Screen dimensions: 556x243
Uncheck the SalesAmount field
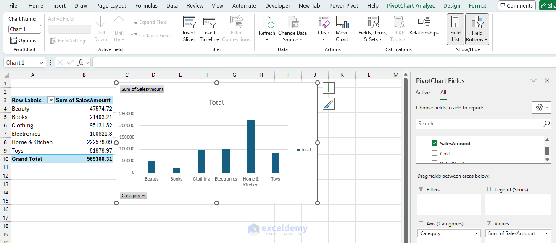click(435, 143)
